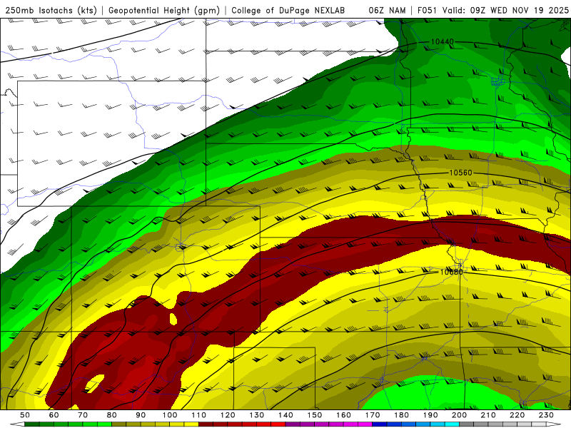571x428 pixels.
Task: Click the 90 legend label
Action: point(141,415)
